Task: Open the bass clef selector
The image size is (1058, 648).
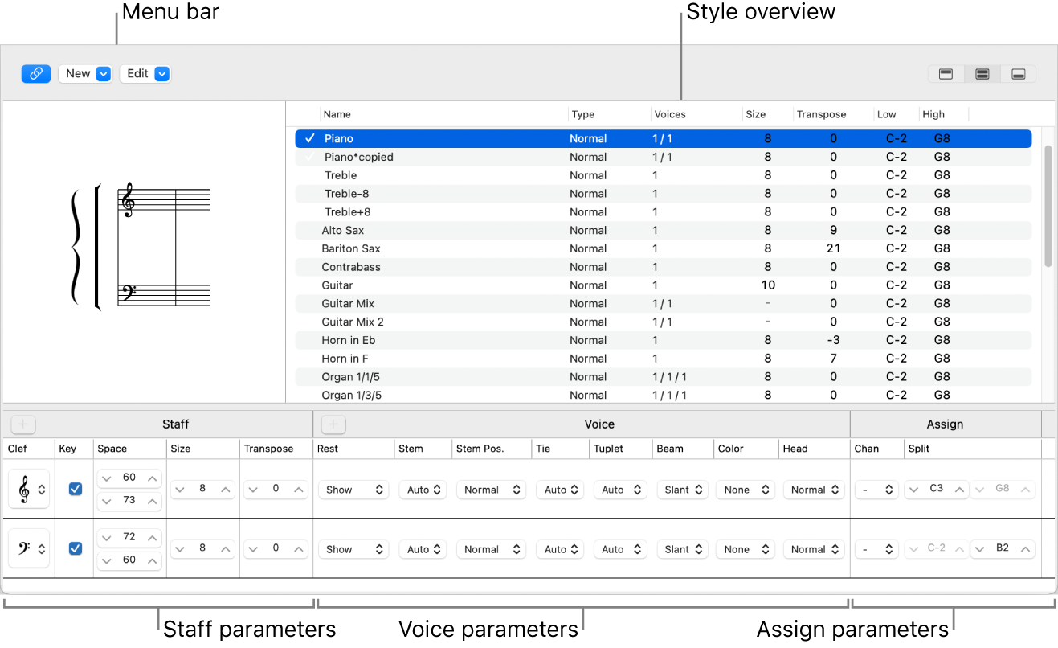Action: [29, 548]
